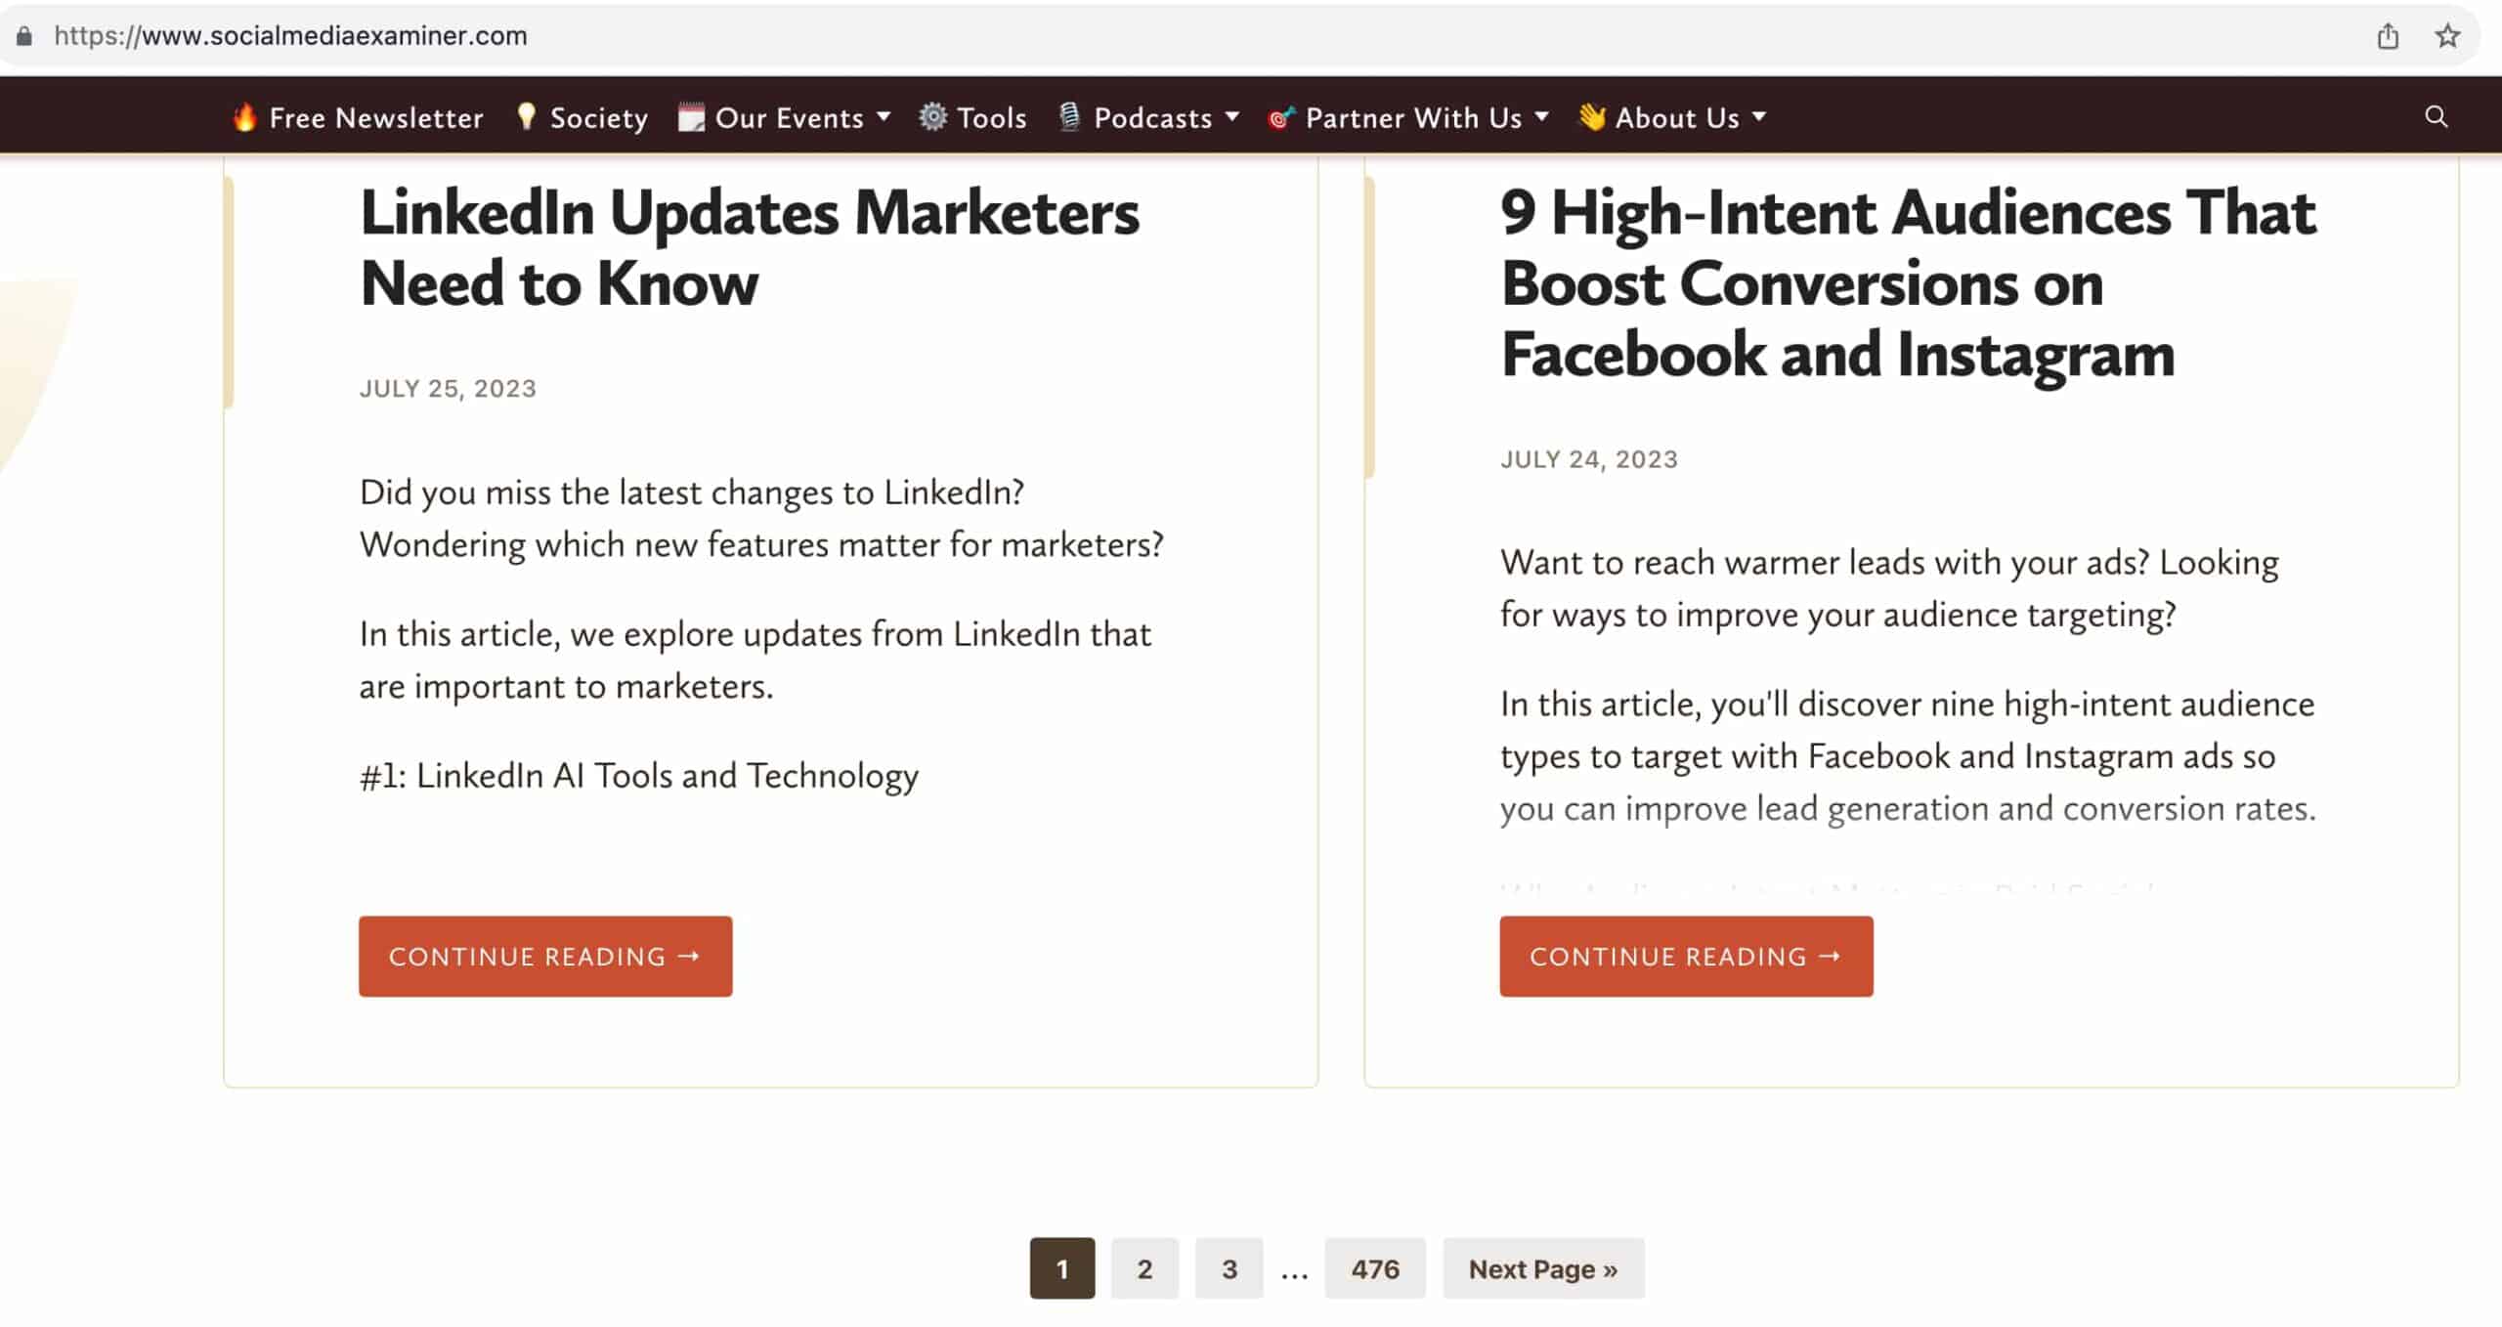Expand the About Us dropdown
2502x1327 pixels.
pos(1759,116)
